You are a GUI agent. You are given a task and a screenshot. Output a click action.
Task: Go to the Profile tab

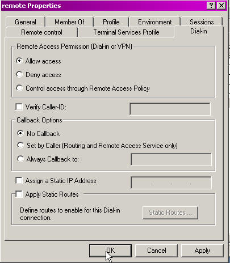point(111,22)
